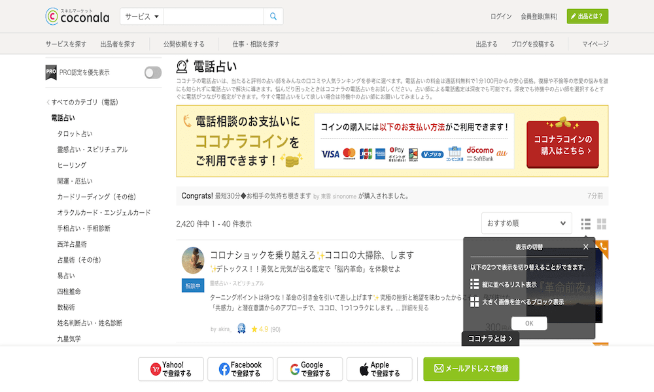The width and height of the screenshot is (654, 392).
Task: Open the サービス search type dropdown
Action: click(142, 16)
